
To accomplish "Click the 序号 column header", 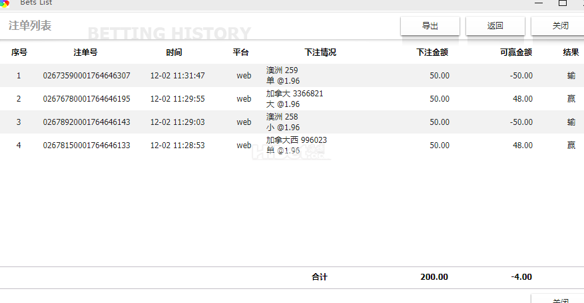I will (19, 52).
